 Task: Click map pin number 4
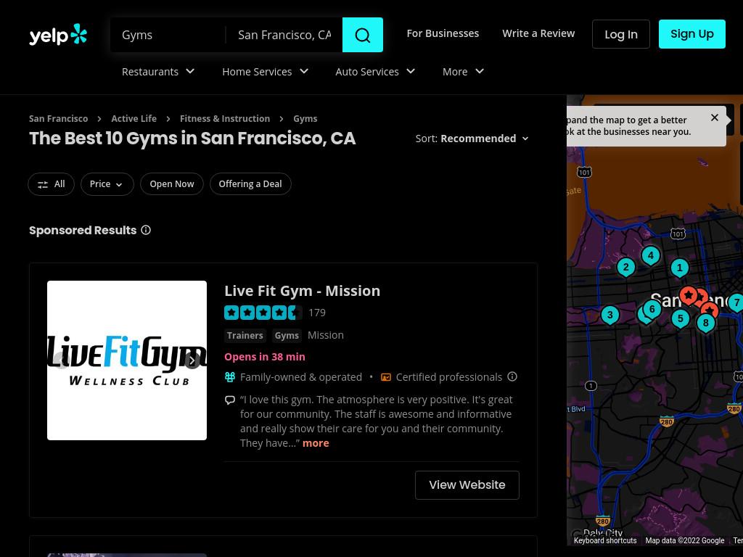coord(651,256)
